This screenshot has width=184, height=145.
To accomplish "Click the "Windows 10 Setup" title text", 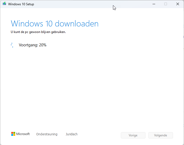I will click(x=21, y=4).
